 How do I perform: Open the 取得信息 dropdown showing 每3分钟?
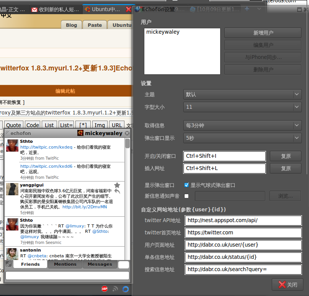pyautogui.click(x=242, y=125)
